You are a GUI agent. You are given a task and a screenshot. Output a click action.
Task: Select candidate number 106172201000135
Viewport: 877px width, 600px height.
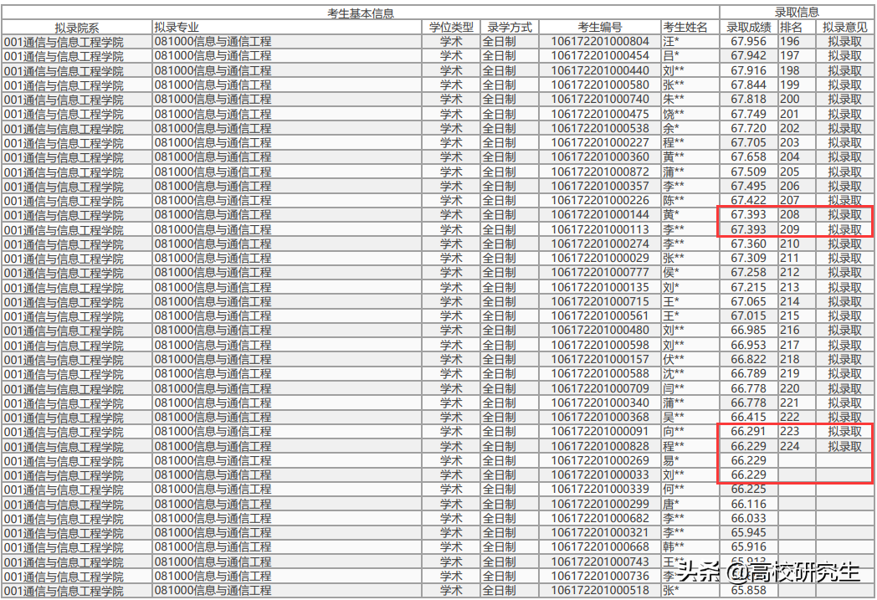click(x=600, y=287)
